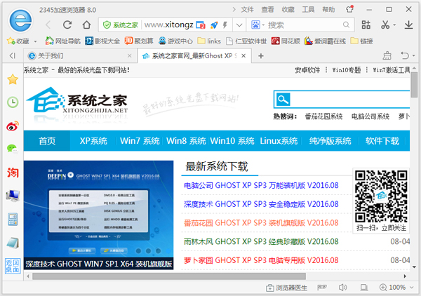Open the WeChat sidebar icon
Screen dimensions: 421x296
click(x=12, y=149)
